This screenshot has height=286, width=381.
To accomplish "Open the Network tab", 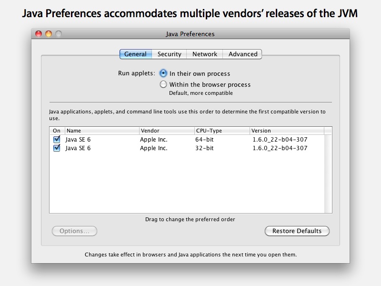I will tap(205, 54).
